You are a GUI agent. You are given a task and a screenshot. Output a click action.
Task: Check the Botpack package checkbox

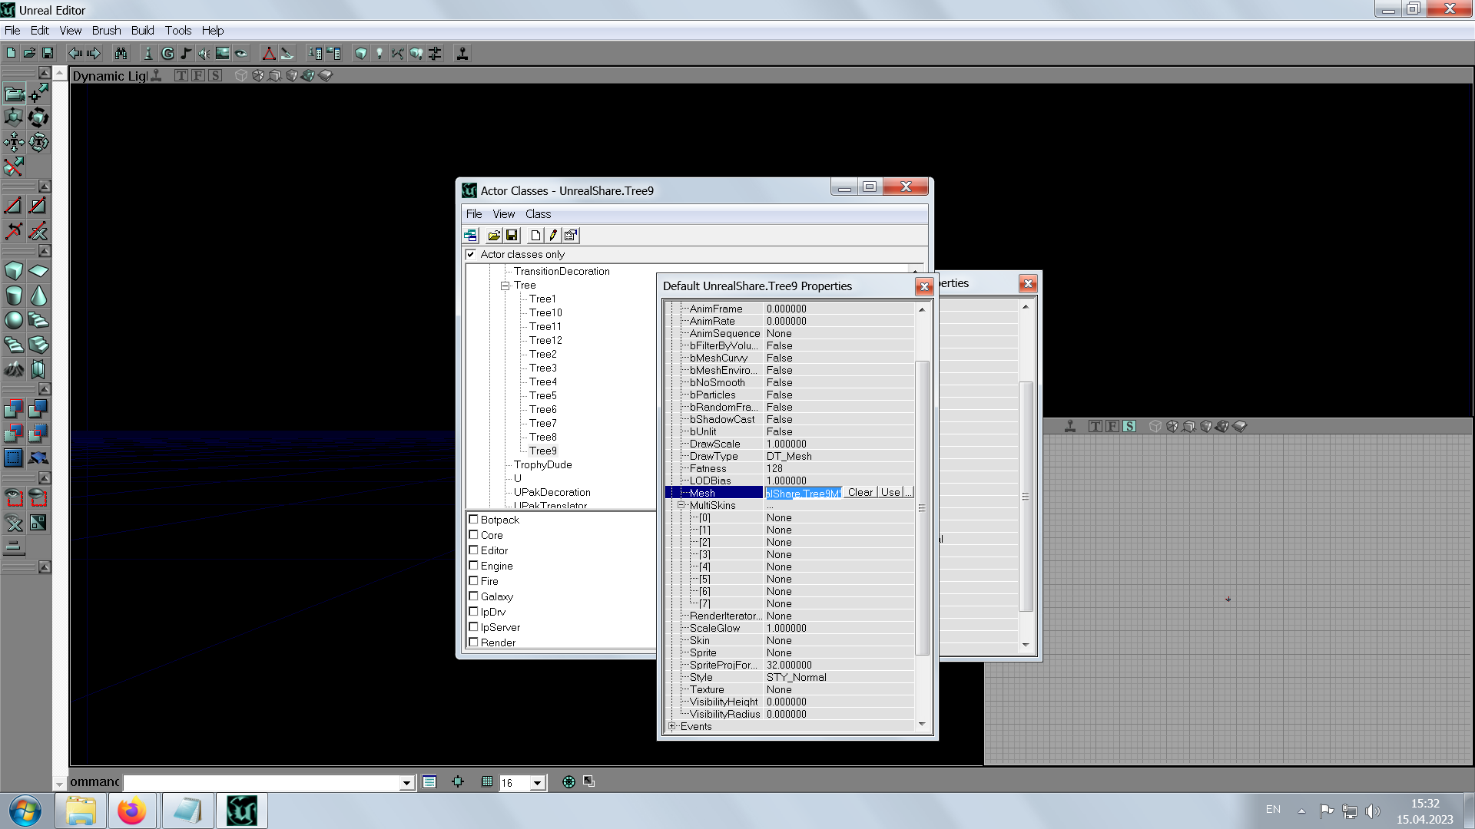474,520
